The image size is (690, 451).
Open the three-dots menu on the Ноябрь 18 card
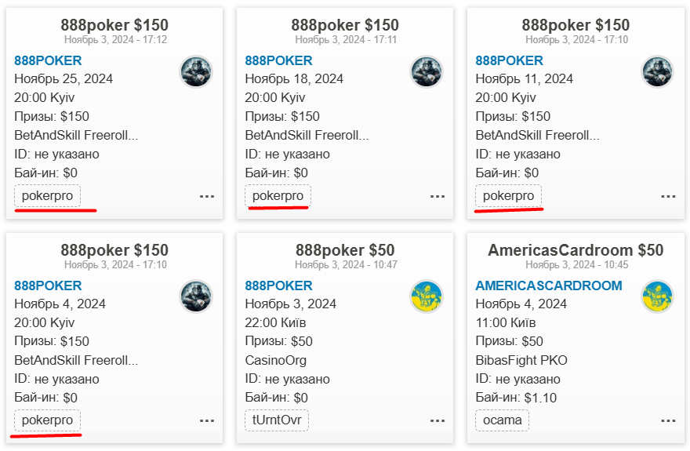[438, 196]
